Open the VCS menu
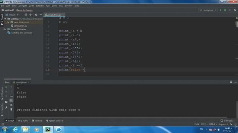Image resolution: width=238 pixels, height=133 pixels. [x=61, y=6]
